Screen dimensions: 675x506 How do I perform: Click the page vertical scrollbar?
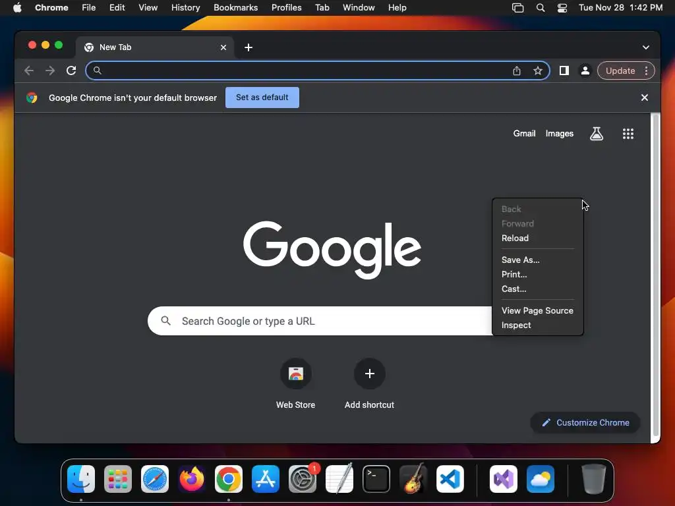(655, 275)
